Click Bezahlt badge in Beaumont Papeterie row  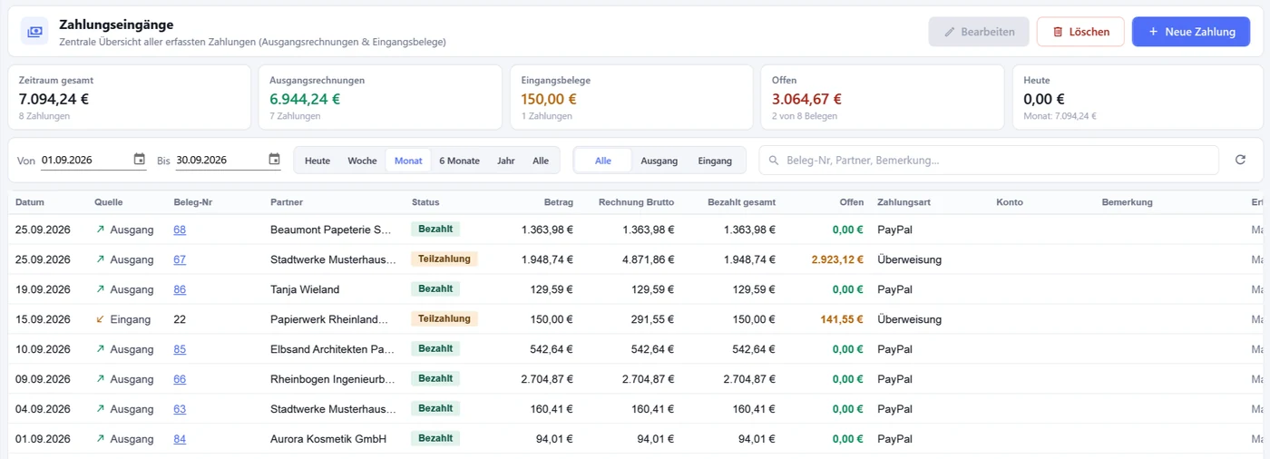pos(435,229)
